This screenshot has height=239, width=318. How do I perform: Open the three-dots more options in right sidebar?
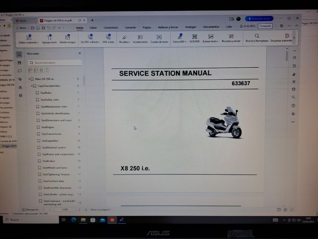click(x=293, y=122)
